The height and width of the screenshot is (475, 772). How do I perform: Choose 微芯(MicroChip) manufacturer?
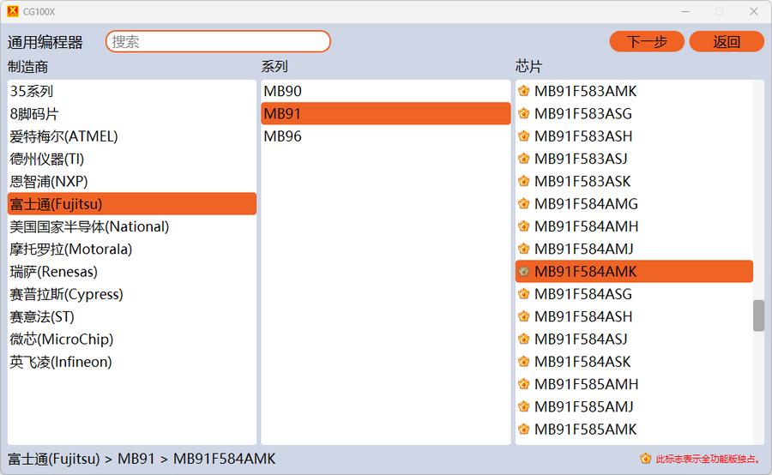pyautogui.click(x=62, y=340)
